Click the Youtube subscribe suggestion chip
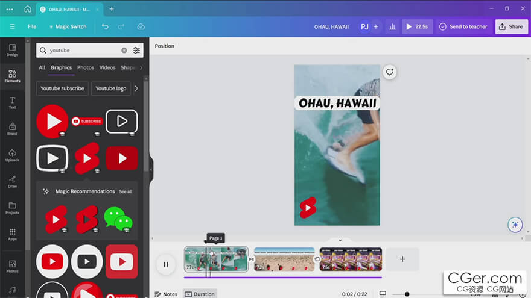Screen dimensions: 531x298 pos(62,88)
